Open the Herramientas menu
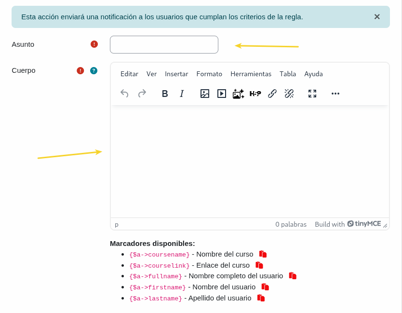402x313 pixels. tap(251, 74)
